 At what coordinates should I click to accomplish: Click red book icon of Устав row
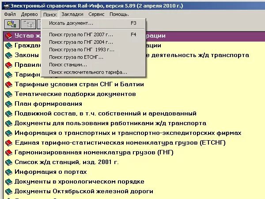point(9,36)
